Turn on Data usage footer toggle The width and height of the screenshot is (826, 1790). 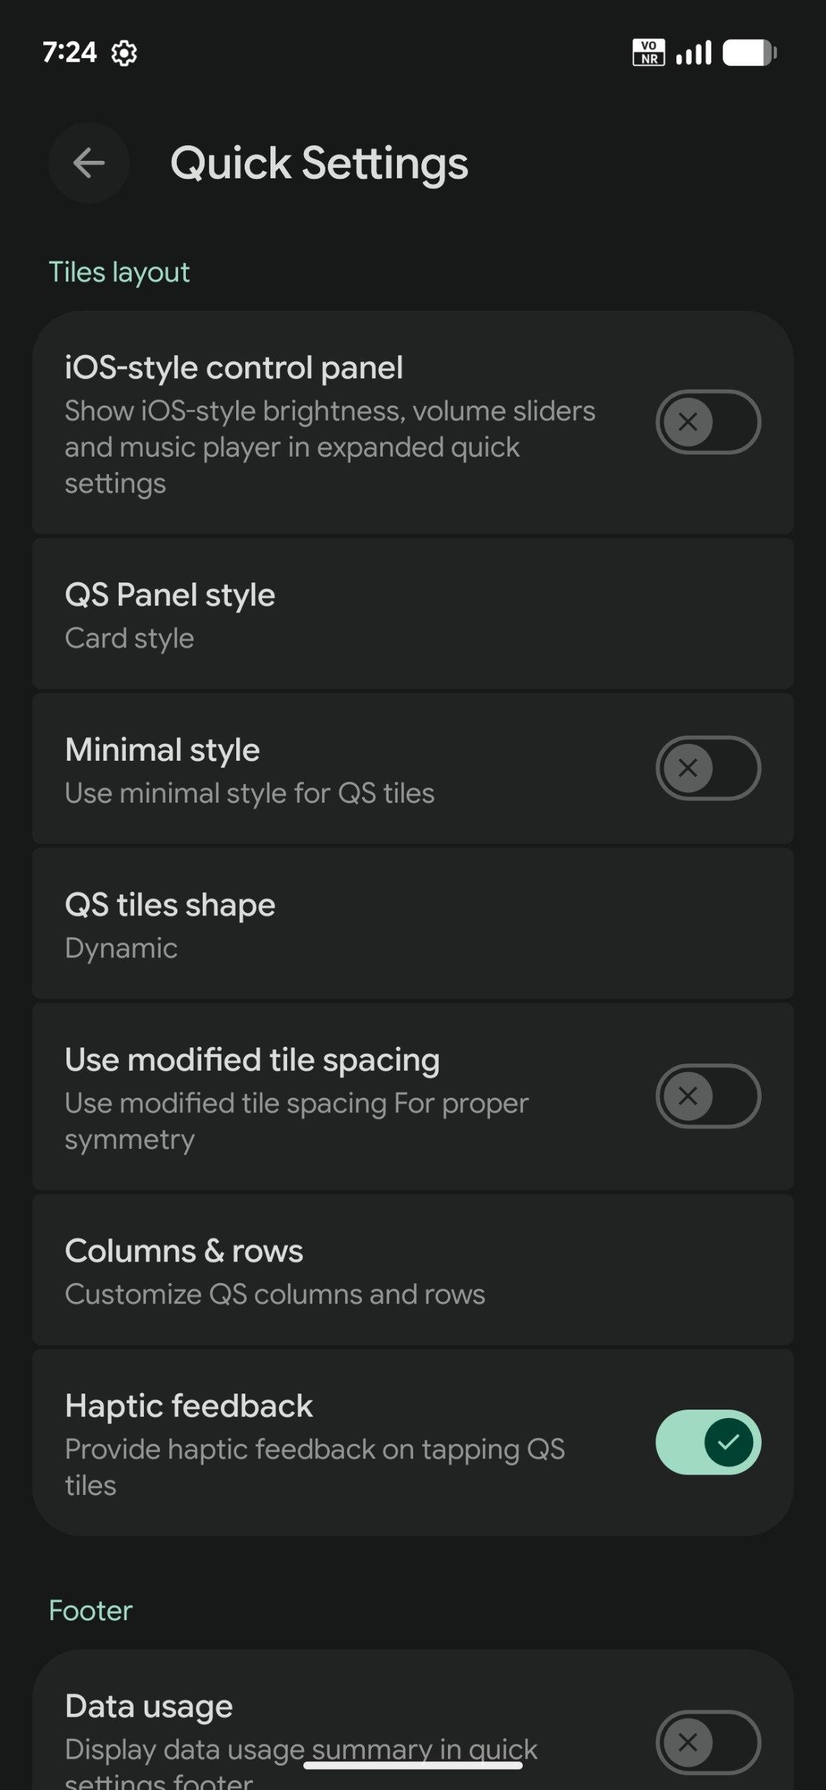(x=707, y=1742)
